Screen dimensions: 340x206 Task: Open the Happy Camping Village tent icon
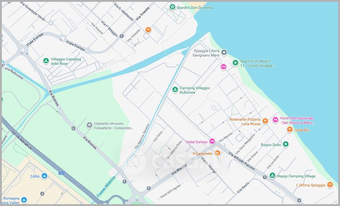tap(272, 175)
